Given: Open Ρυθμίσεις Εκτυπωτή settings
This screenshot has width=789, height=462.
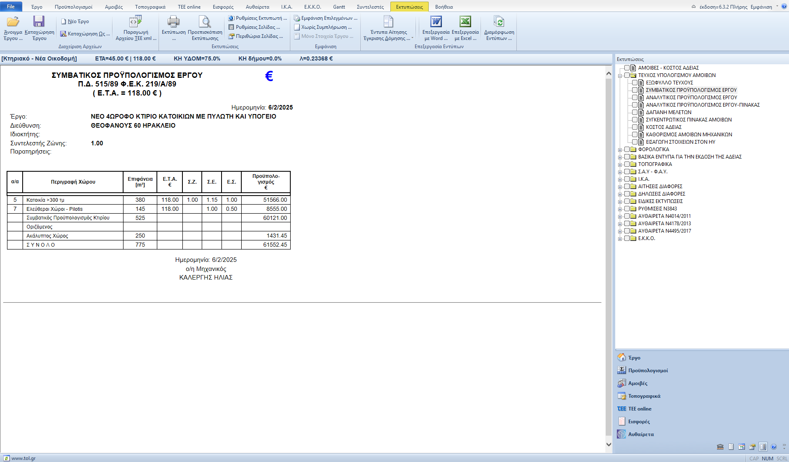Looking at the screenshot, I should tap(258, 18).
